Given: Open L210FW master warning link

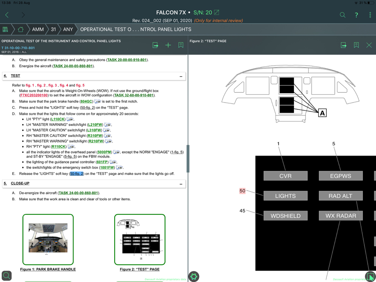Looking at the screenshot, I should (x=96, y=125).
